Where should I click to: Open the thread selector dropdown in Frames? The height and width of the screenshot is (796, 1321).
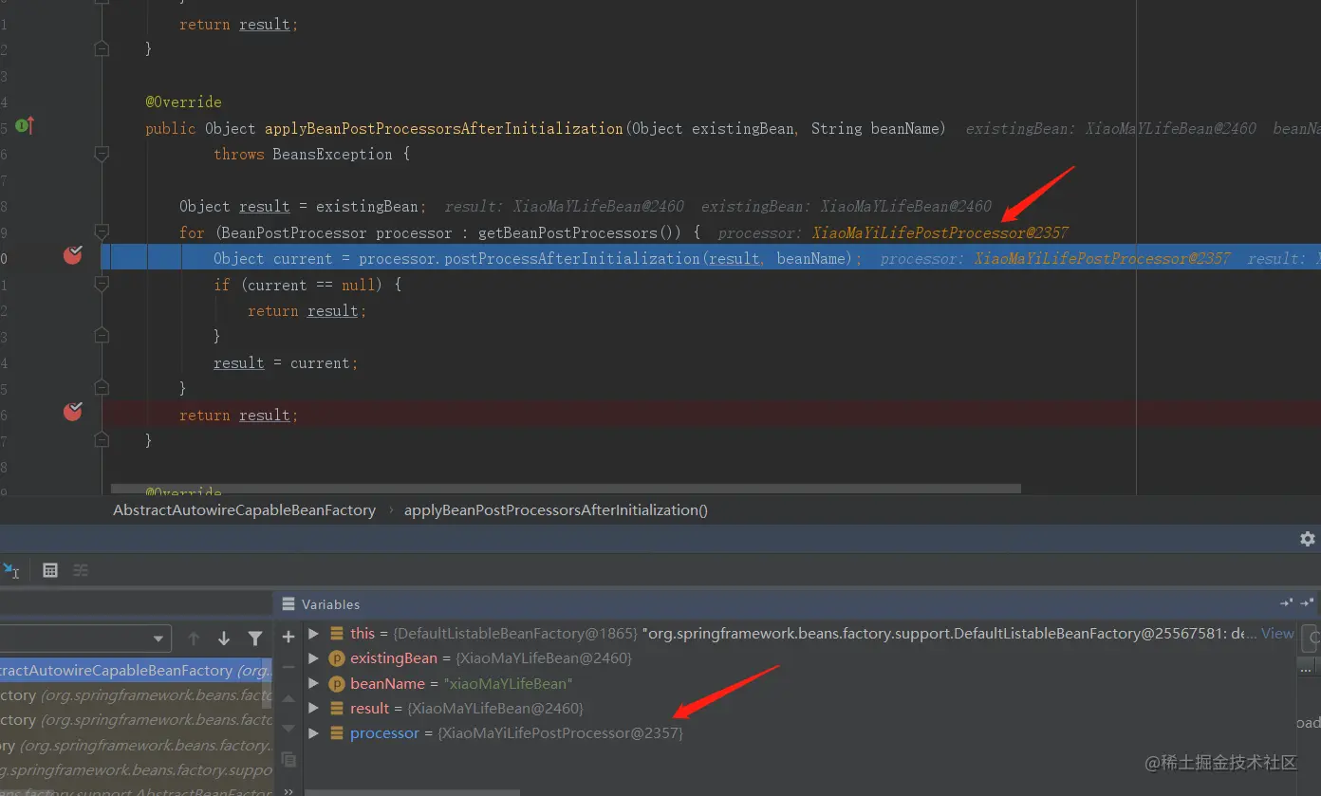click(x=85, y=639)
